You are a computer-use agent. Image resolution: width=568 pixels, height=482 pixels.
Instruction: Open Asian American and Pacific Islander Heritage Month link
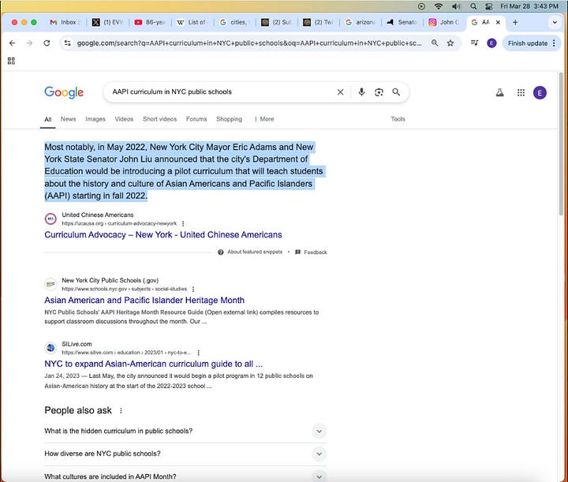[x=144, y=301]
